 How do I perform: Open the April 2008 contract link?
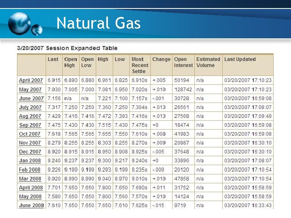click(31, 188)
